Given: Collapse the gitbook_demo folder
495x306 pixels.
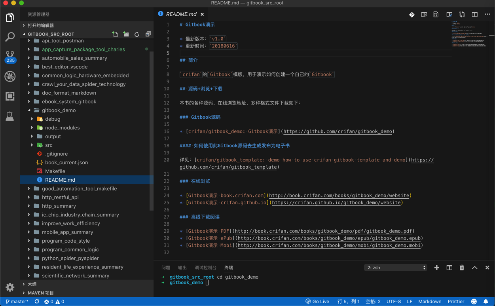Looking at the screenshot, I should [58, 110].
